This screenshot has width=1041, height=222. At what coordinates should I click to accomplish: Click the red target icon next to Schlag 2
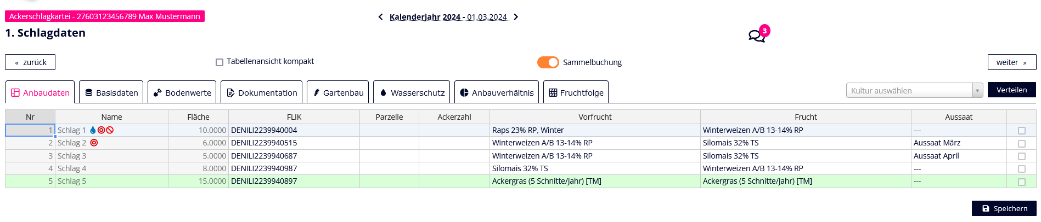[94, 143]
